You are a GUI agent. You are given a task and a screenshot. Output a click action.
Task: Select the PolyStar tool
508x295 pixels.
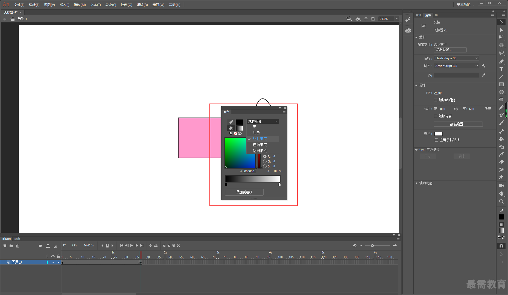(x=501, y=100)
